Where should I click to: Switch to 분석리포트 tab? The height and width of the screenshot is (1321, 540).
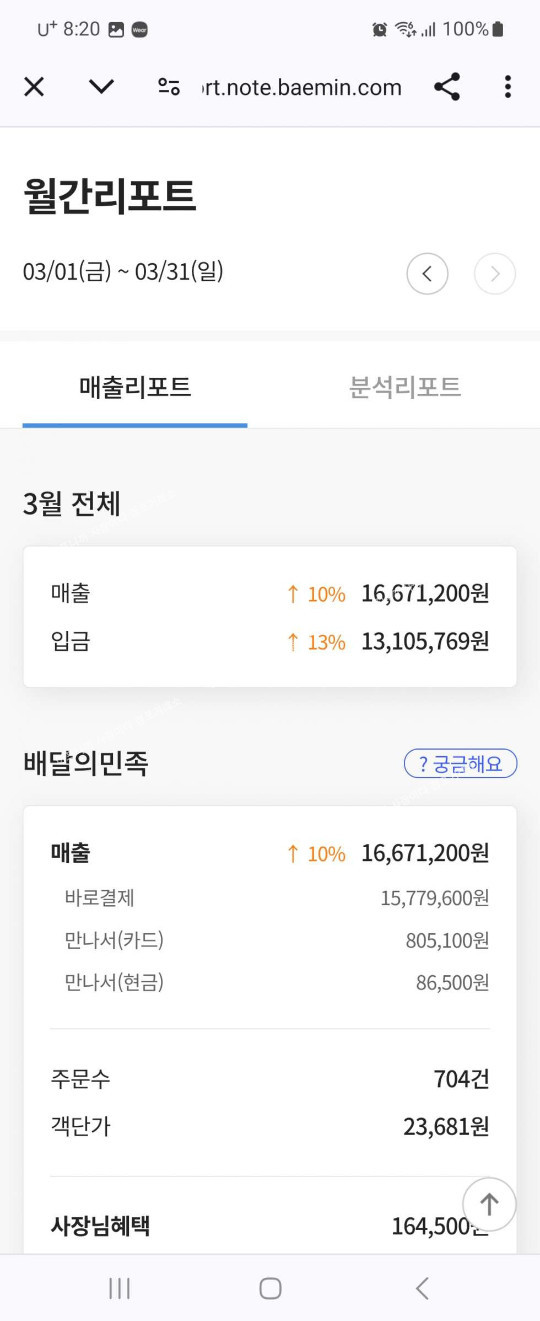tap(405, 387)
